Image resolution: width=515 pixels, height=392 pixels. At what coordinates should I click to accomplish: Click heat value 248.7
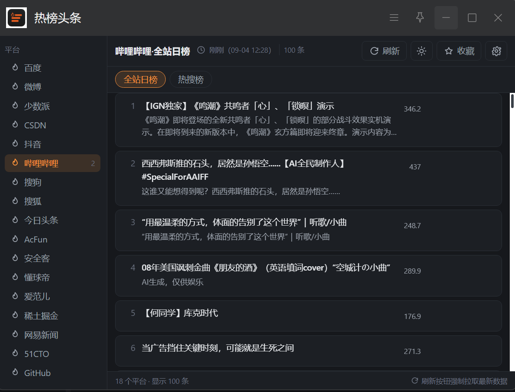tap(412, 226)
